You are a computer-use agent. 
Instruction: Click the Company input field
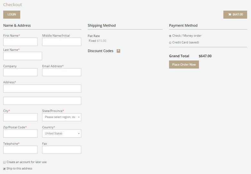[x=20, y=72]
